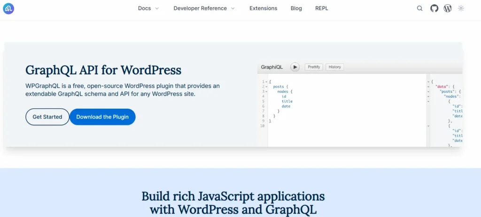This screenshot has height=217, width=481.
Task: Collapse the fold arrow beside "posts {" query line
Action: click(x=266, y=87)
